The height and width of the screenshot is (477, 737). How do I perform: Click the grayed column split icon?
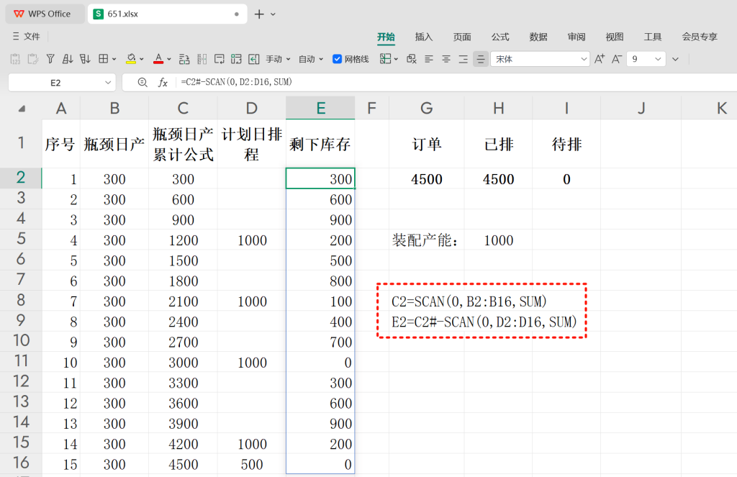point(202,59)
